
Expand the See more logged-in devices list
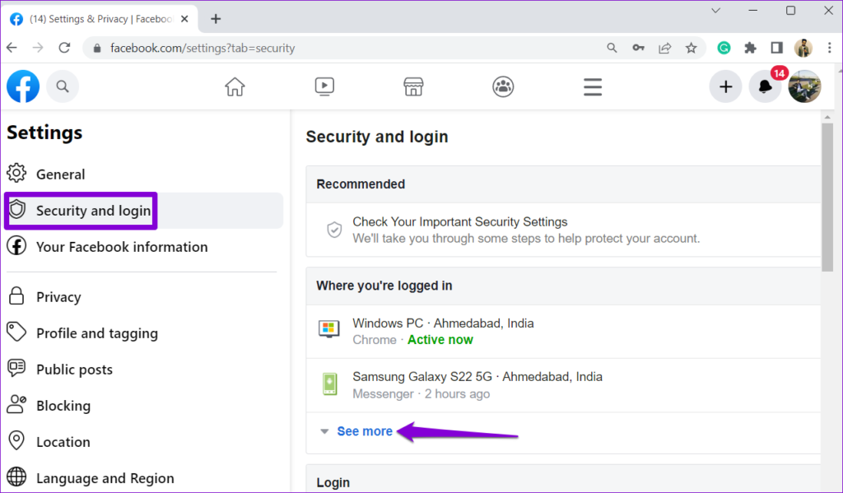click(363, 430)
